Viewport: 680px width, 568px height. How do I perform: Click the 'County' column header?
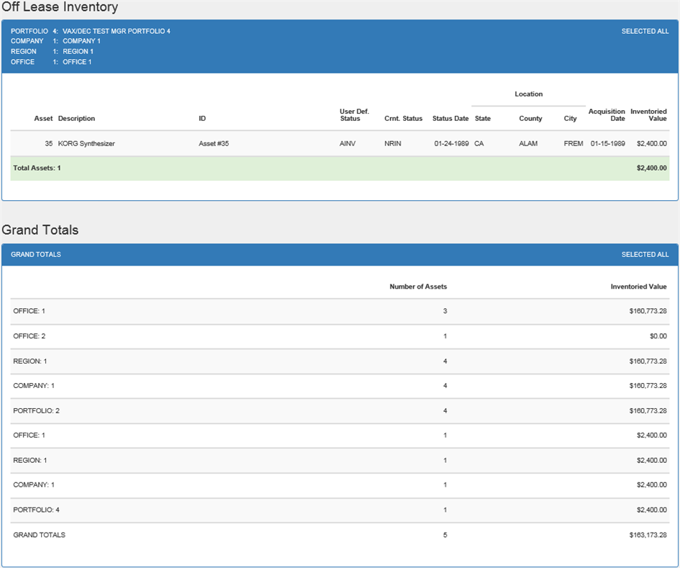coord(530,119)
